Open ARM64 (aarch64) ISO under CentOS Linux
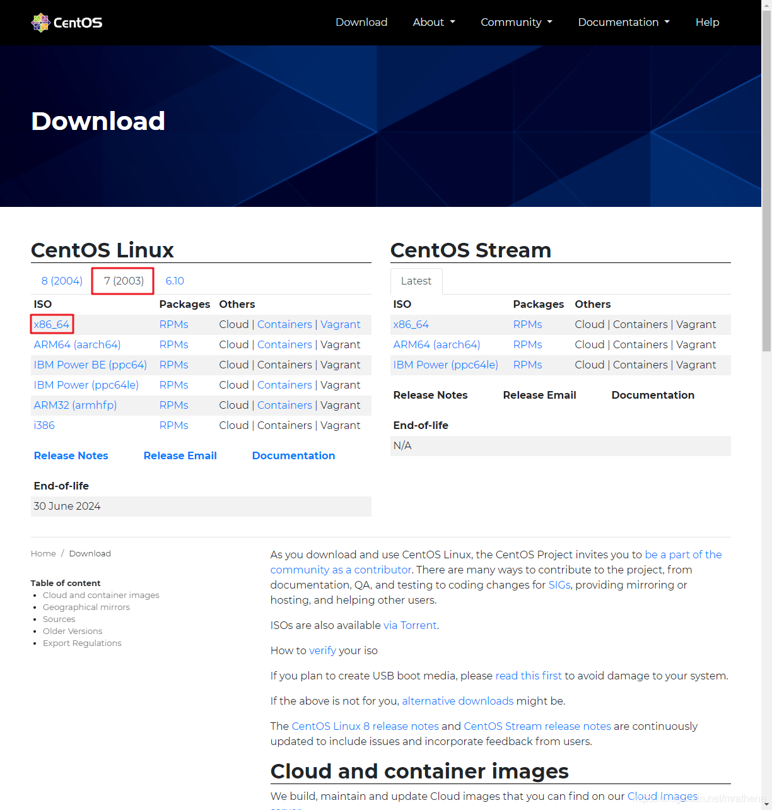Image resolution: width=772 pixels, height=810 pixels. [77, 344]
